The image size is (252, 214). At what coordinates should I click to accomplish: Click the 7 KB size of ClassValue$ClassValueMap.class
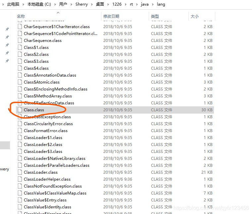208,193
